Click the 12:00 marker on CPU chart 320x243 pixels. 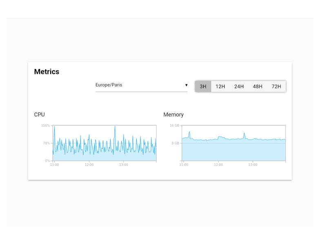89,165
